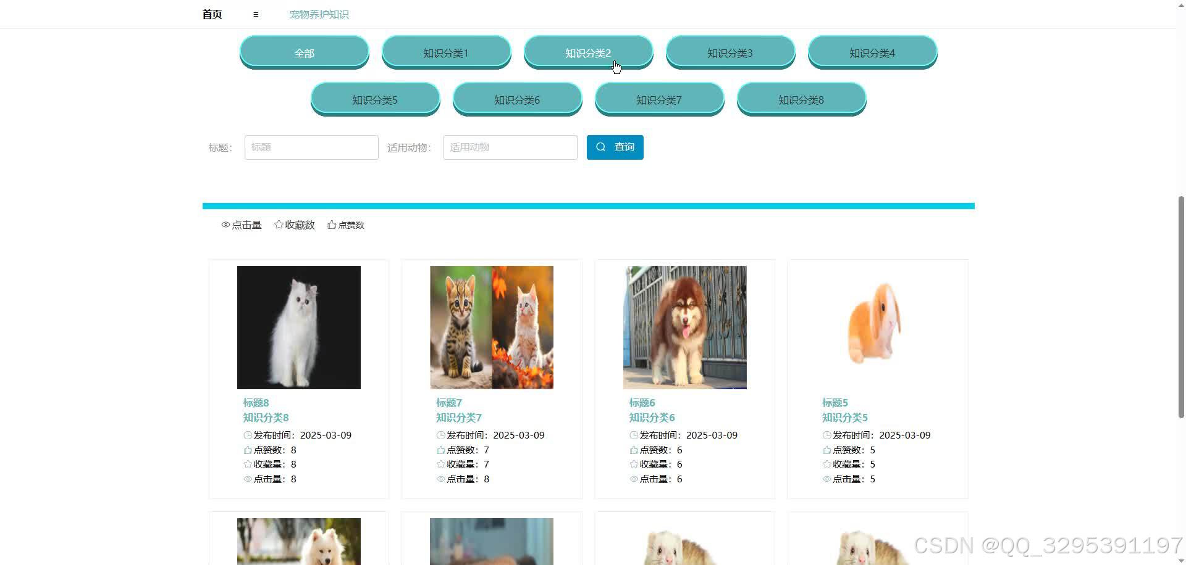
Task: Click the thumbs-up icon on the 标题7 card
Action: (441, 450)
